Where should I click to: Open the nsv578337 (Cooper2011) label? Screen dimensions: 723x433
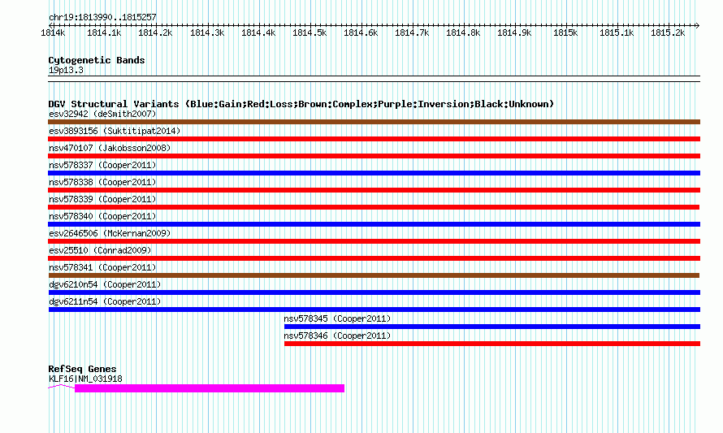(x=102, y=165)
